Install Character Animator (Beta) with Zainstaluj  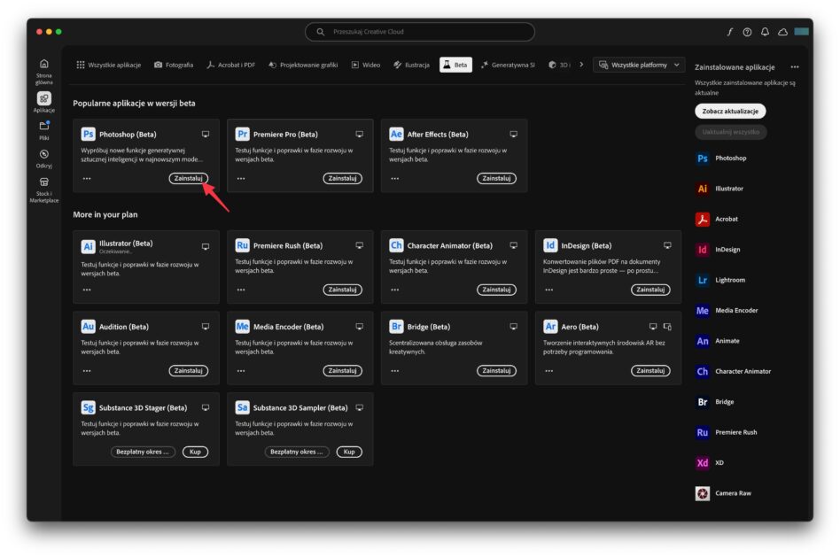[x=496, y=290]
